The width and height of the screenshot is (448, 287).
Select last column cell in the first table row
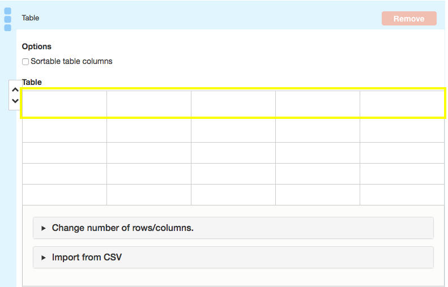[x=402, y=104]
